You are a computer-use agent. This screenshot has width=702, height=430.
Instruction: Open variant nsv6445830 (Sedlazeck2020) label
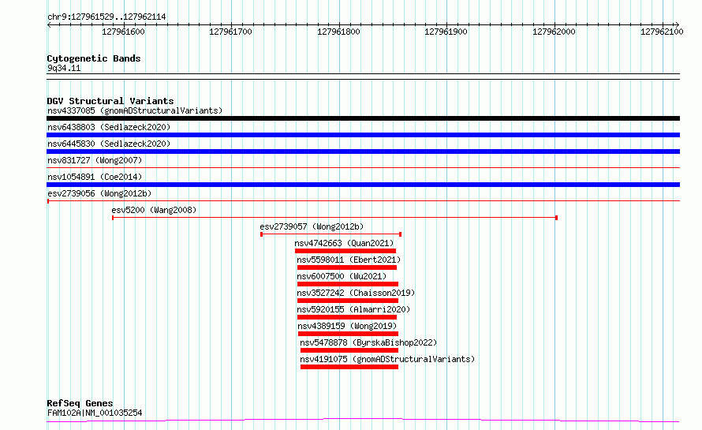pos(109,144)
